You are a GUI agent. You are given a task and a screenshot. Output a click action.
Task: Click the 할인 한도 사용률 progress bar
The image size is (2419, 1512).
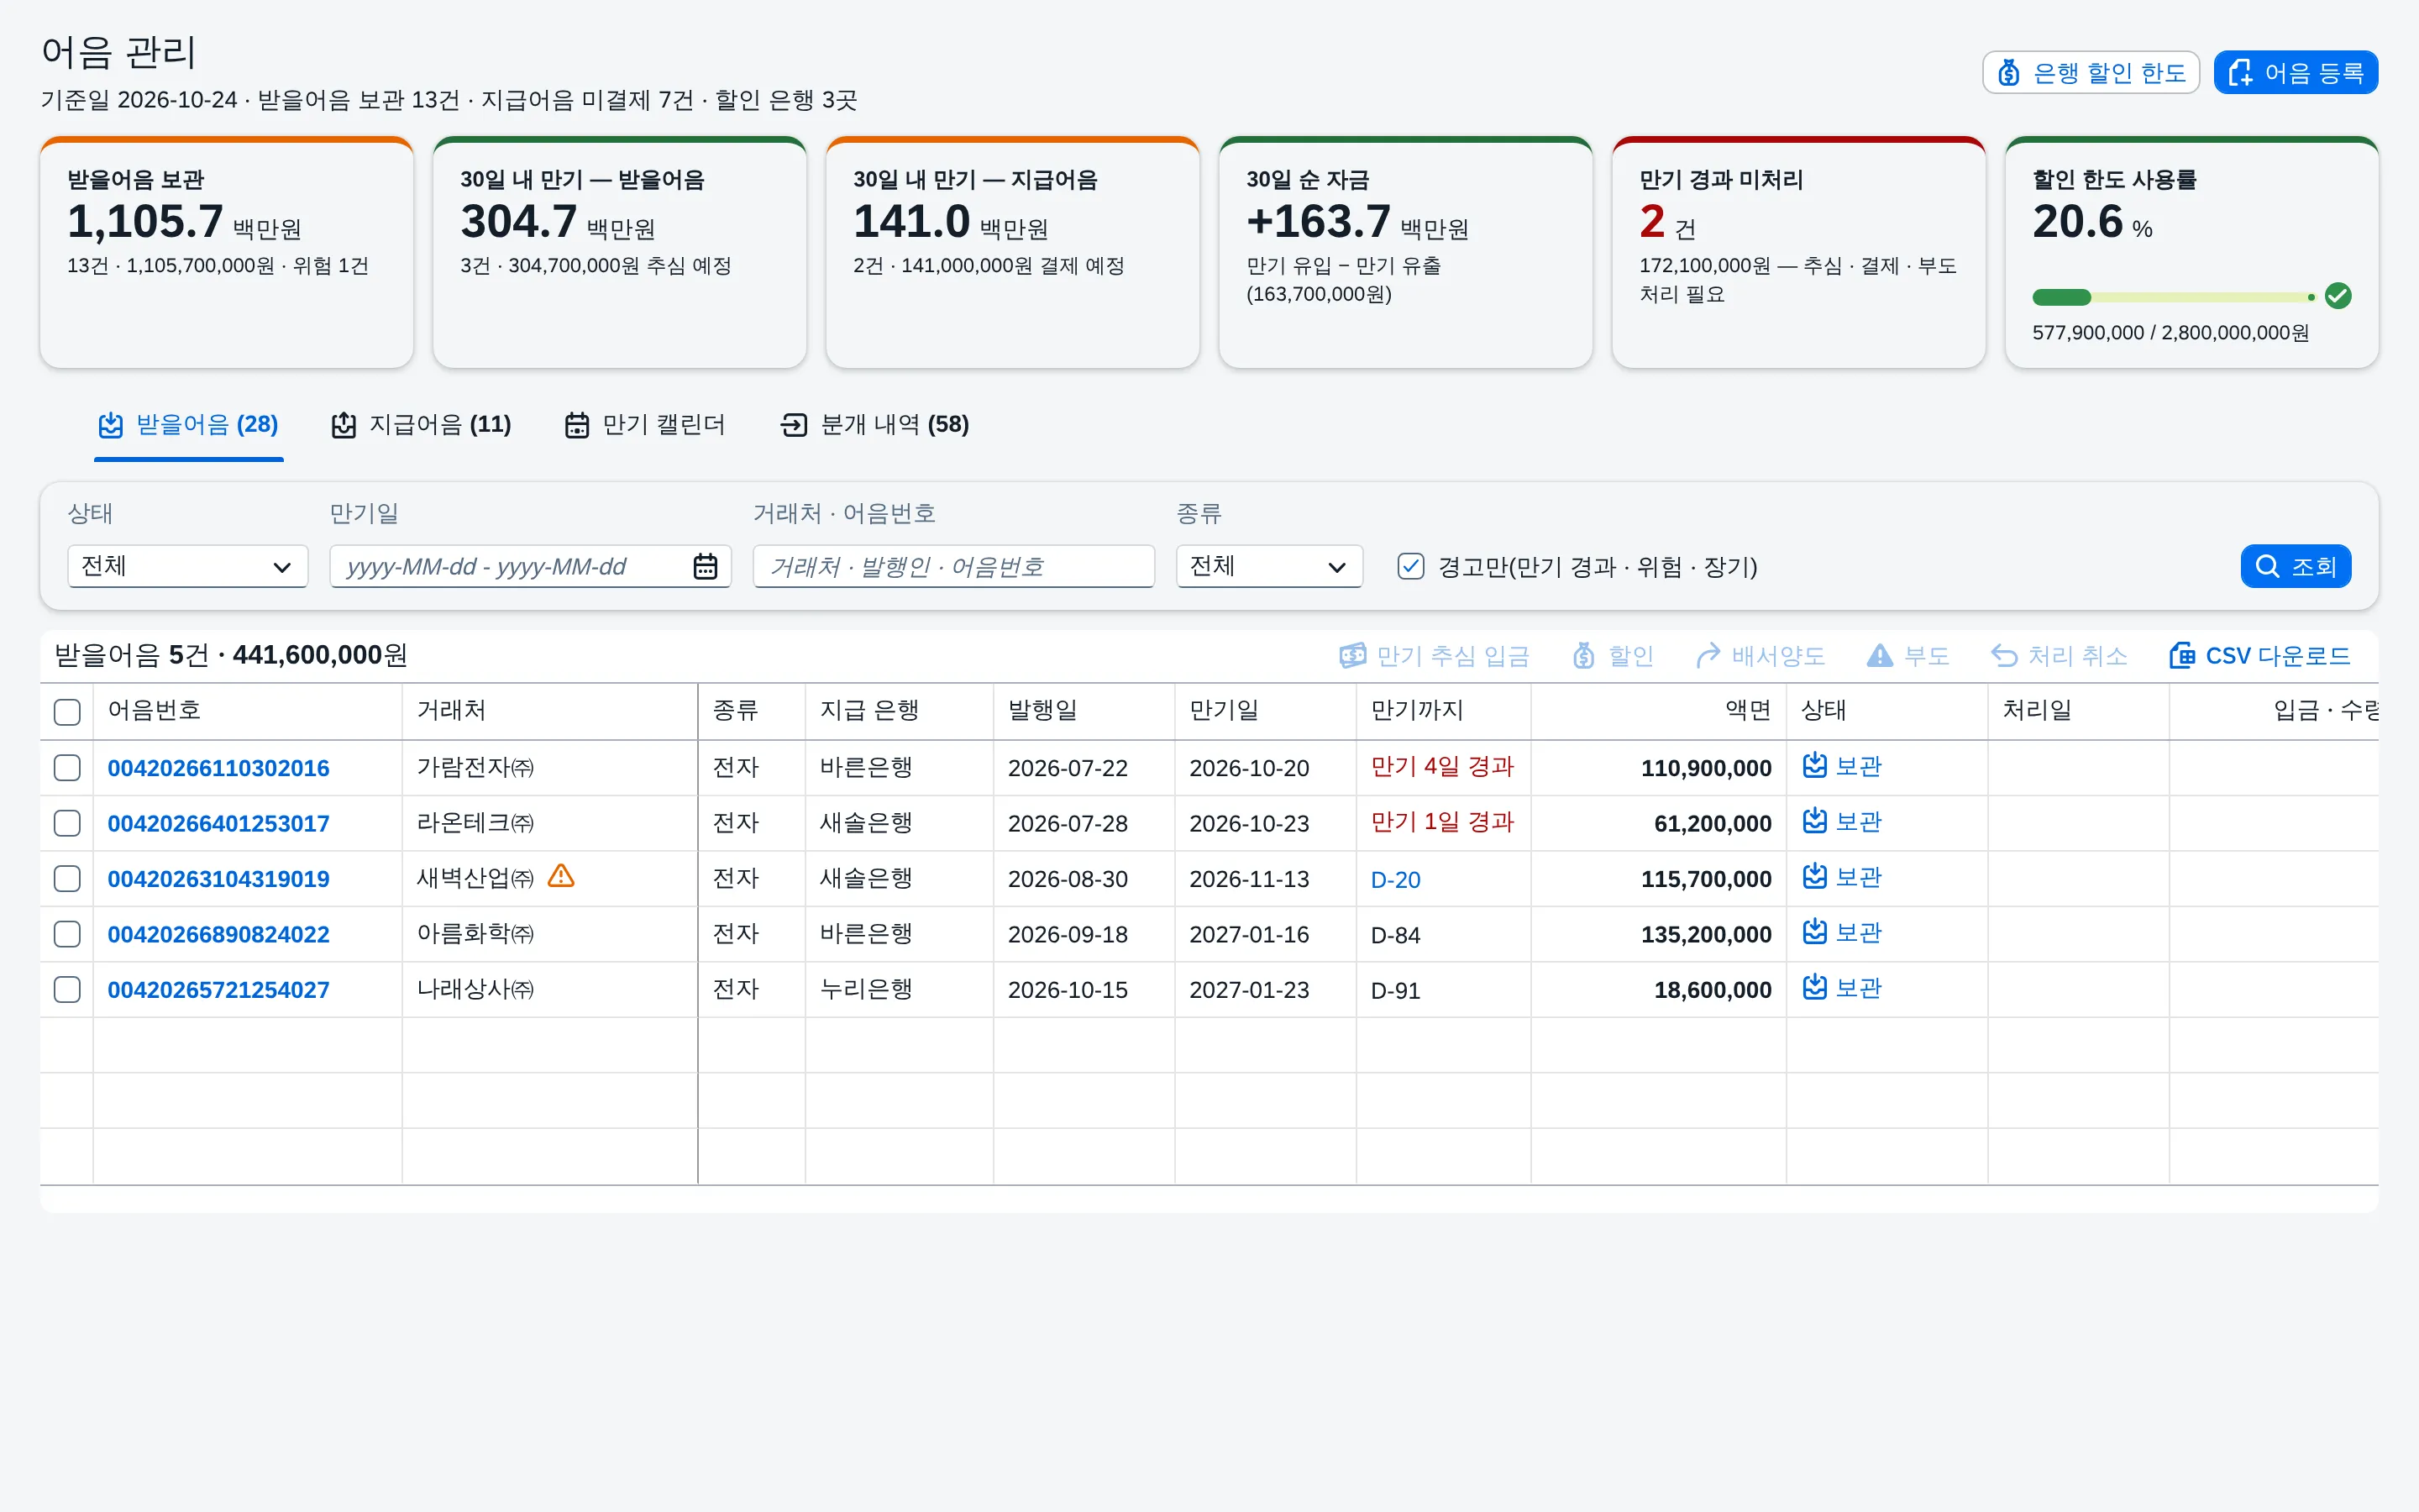point(2173,297)
